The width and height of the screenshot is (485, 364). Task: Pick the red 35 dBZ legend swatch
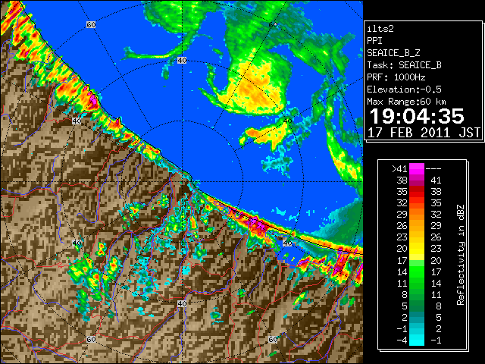click(x=417, y=192)
